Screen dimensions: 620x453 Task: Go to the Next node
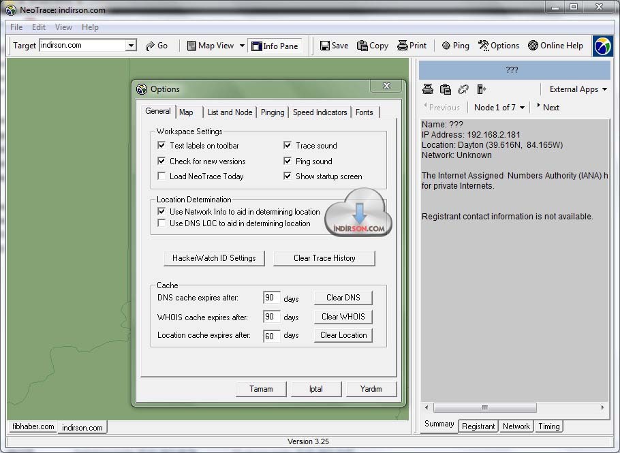(548, 107)
